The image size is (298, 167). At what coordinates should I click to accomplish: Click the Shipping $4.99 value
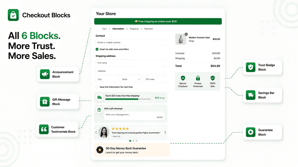(217, 58)
